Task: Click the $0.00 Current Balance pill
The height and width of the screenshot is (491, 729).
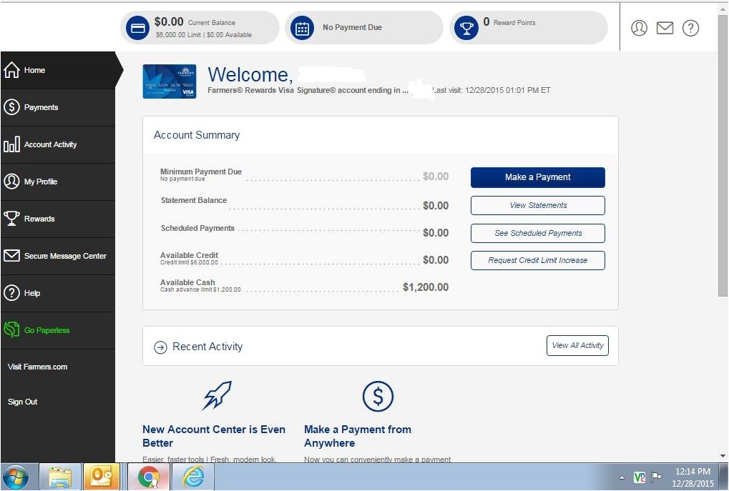Action: click(x=200, y=28)
